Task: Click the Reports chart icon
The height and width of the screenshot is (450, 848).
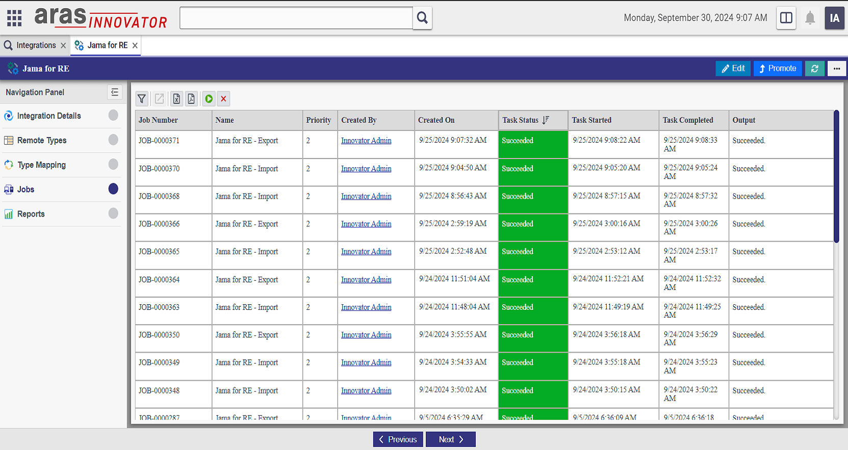Action: (9, 214)
